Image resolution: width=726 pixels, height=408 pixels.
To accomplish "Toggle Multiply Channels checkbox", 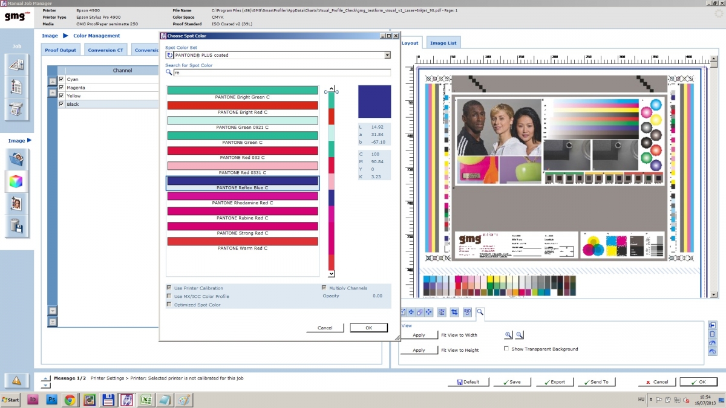I will [x=324, y=288].
